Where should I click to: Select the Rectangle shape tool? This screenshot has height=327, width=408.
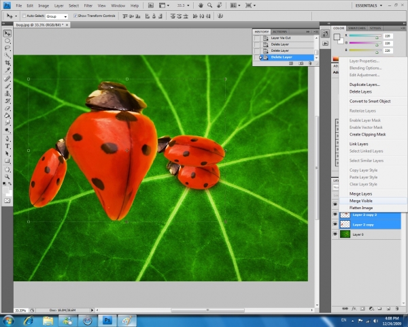click(7, 161)
